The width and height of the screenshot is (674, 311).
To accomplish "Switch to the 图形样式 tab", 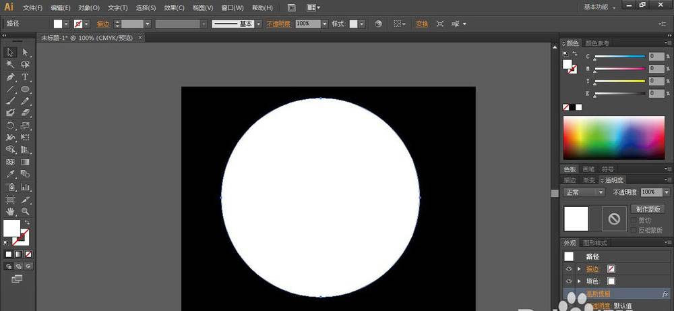I will [594, 243].
